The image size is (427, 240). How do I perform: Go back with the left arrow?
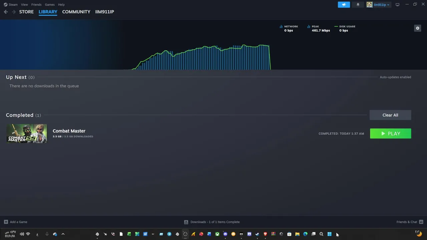(6, 12)
